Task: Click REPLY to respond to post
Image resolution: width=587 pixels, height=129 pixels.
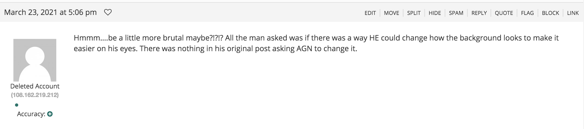Action: pyautogui.click(x=479, y=13)
